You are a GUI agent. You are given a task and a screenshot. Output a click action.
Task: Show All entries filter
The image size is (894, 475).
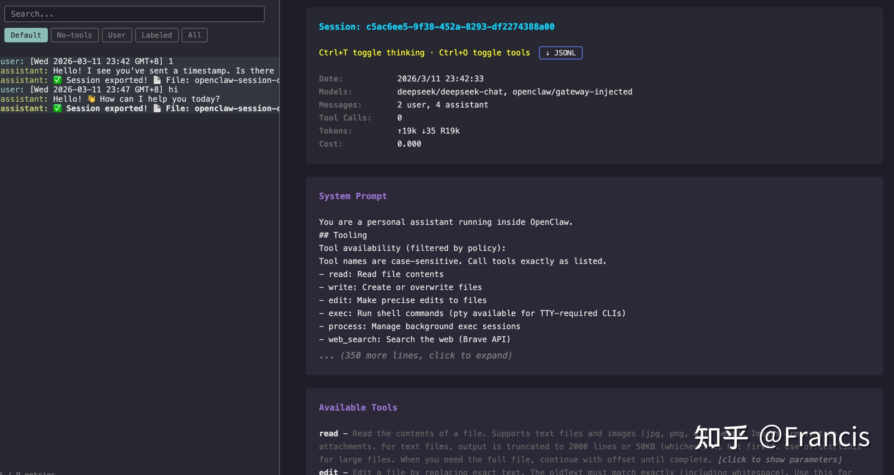tap(194, 35)
